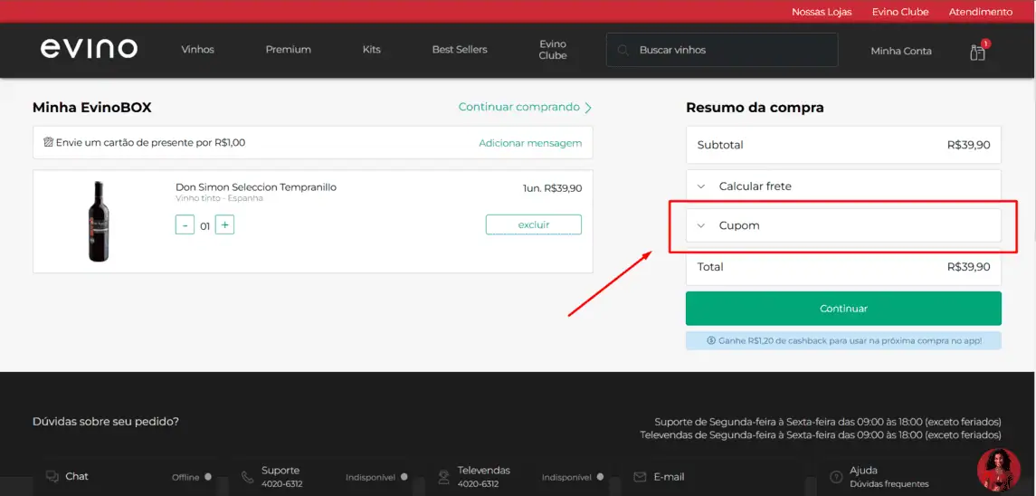
Task: Click Ajuda Dúvidas frequentes
Action: pos(889,477)
